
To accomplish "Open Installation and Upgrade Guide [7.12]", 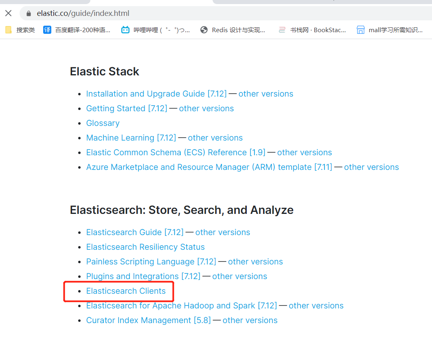I will click(x=156, y=94).
